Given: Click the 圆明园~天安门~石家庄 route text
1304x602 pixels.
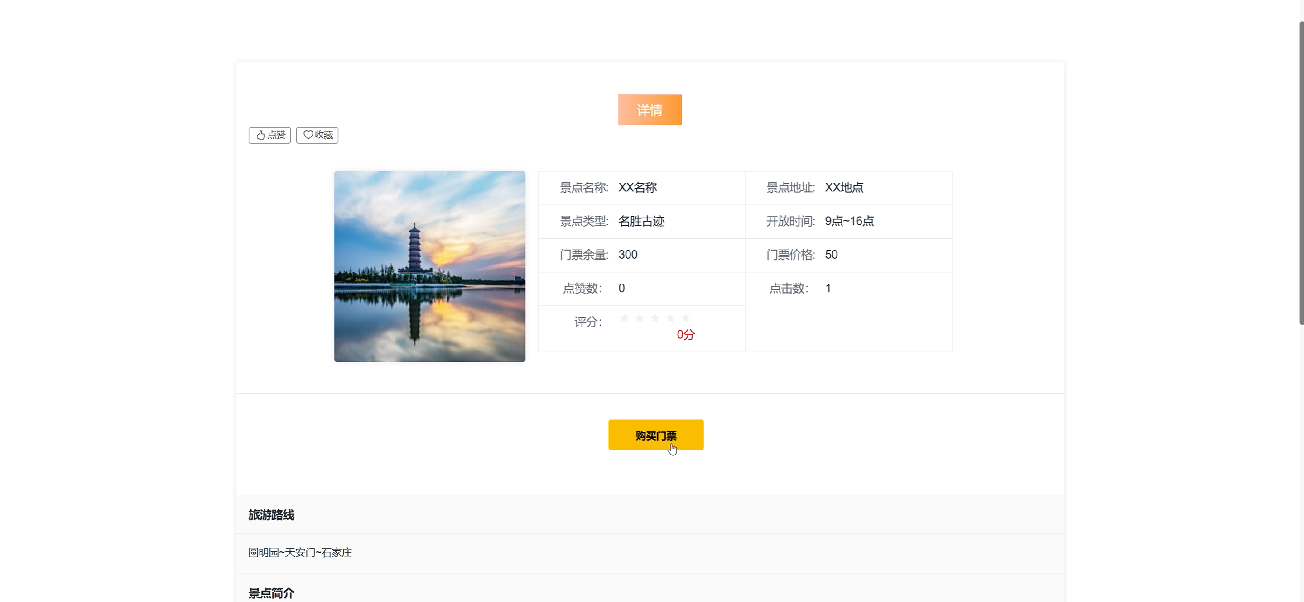Looking at the screenshot, I should (300, 552).
